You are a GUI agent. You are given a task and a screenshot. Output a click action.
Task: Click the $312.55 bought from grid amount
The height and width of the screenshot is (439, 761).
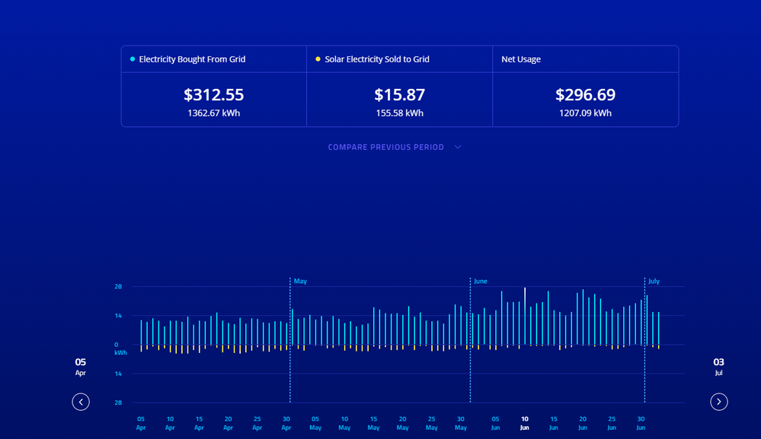pyautogui.click(x=213, y=95)
